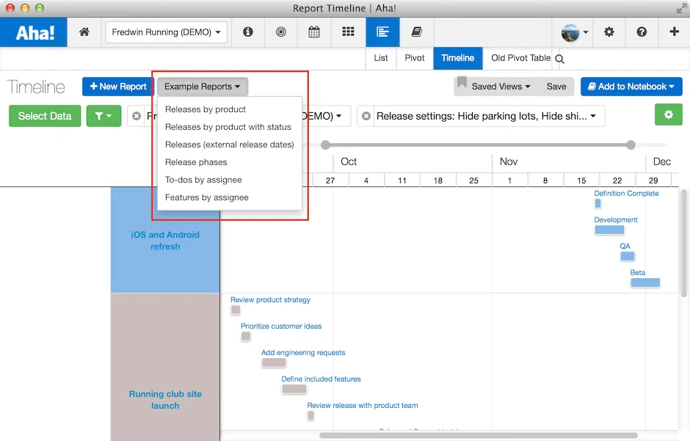Remove the product filter with its x icon
690x441 pixels.
tap(137, 116)
